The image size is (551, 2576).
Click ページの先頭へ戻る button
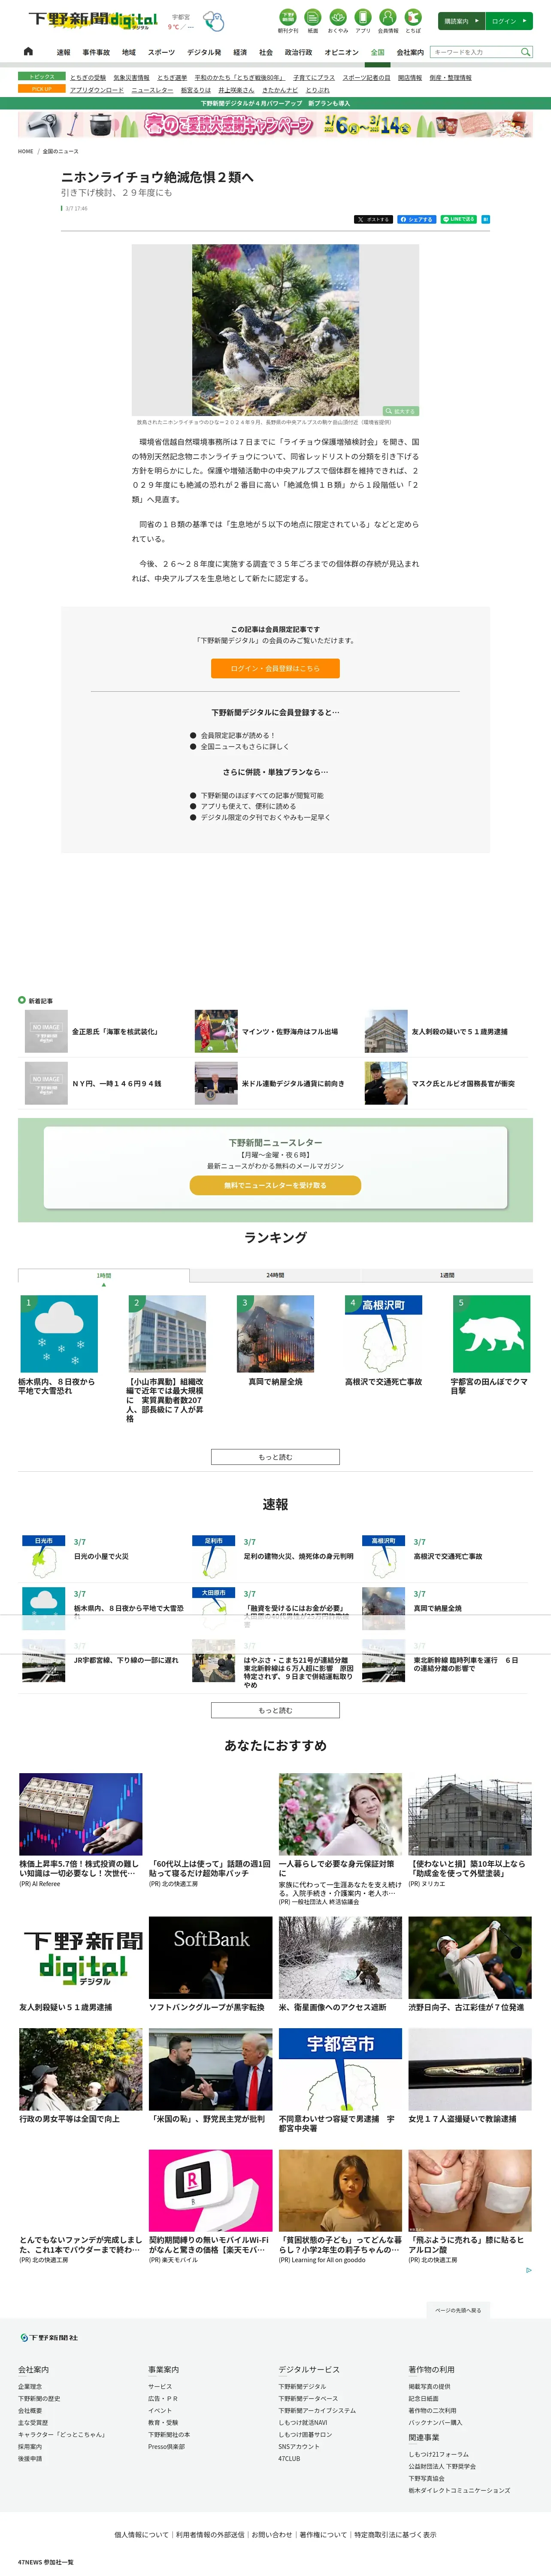point(458,2310)
